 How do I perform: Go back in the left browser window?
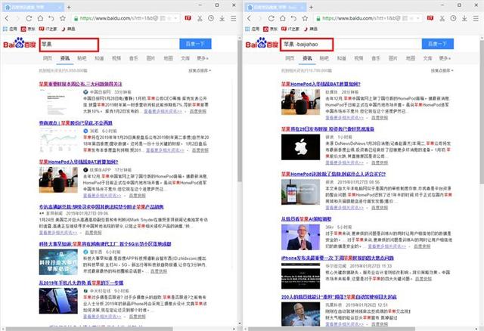click(7, 18)
